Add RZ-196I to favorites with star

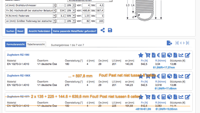click(141, 55)
